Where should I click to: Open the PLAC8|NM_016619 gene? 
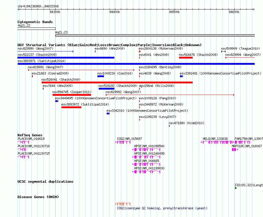[31, 139]
